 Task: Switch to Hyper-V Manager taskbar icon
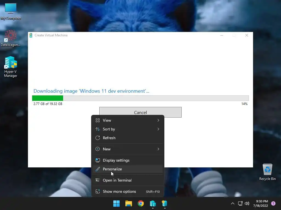[x=153, y=203]
